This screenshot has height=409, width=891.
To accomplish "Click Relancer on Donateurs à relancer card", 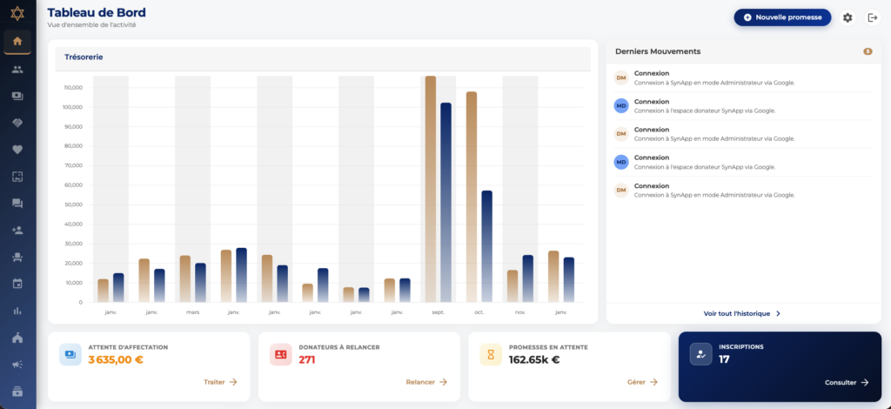I will (x=426, y=382).
